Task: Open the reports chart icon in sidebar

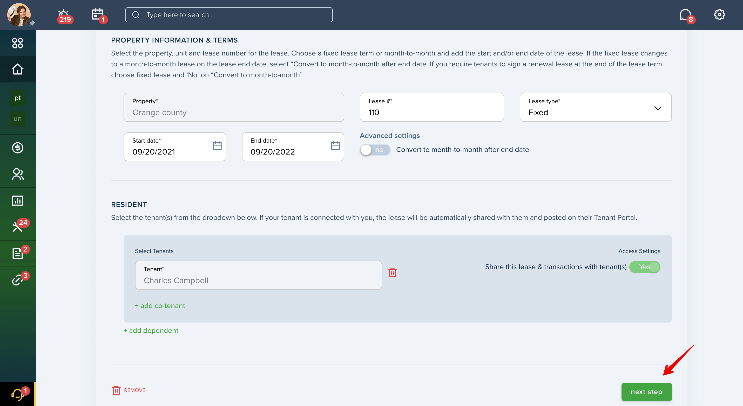Action: 18,201
